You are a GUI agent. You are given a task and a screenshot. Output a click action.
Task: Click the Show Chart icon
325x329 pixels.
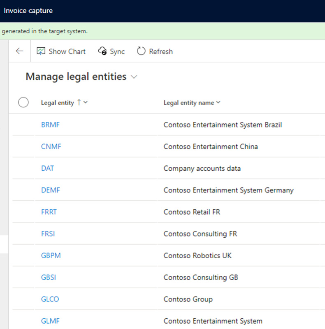click(41, 51)
